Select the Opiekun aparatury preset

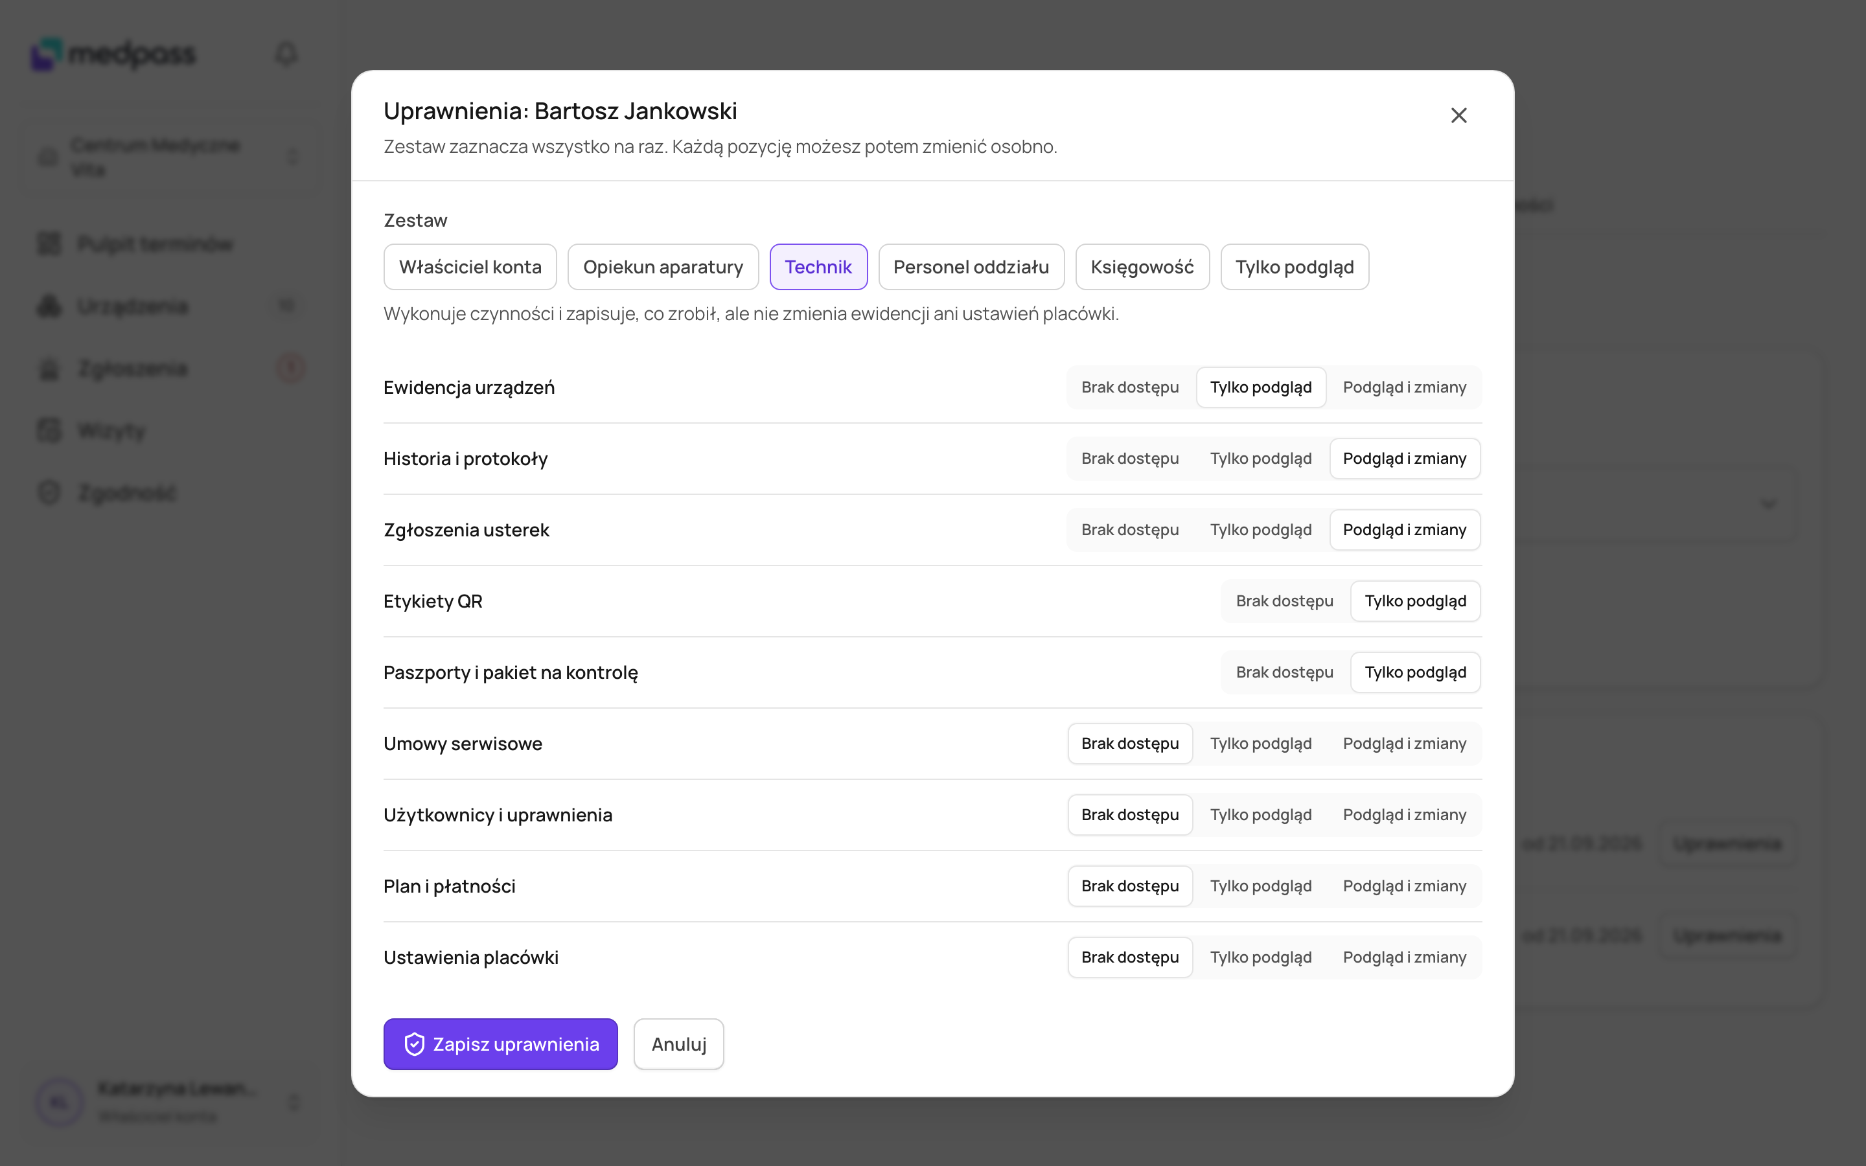pyautogui.click(x=663, y=267)
